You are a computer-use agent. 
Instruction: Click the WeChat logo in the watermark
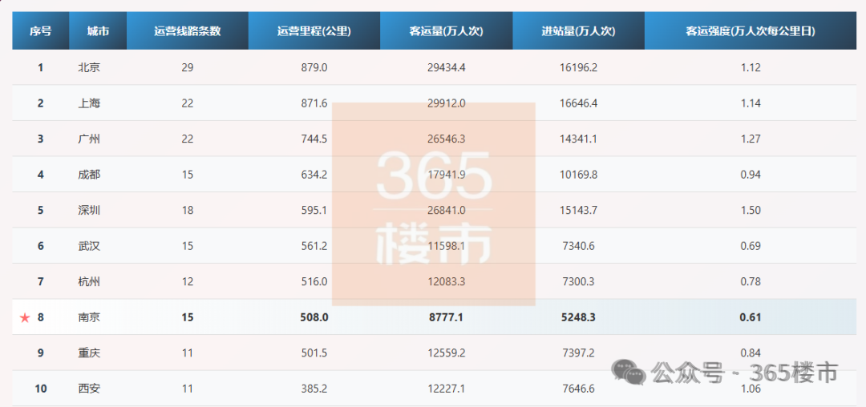tap(629, 372)
